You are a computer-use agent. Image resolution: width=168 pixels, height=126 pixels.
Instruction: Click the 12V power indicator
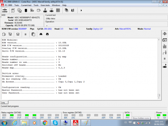click(x=164, y=115)
